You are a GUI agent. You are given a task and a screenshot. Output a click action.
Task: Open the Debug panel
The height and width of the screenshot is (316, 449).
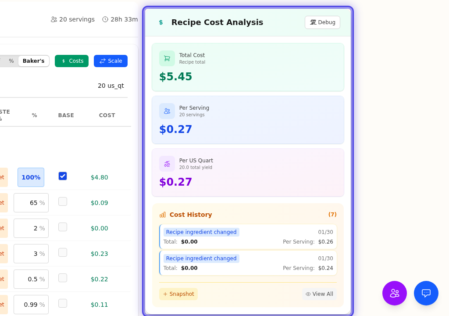[x=322, y=22]
